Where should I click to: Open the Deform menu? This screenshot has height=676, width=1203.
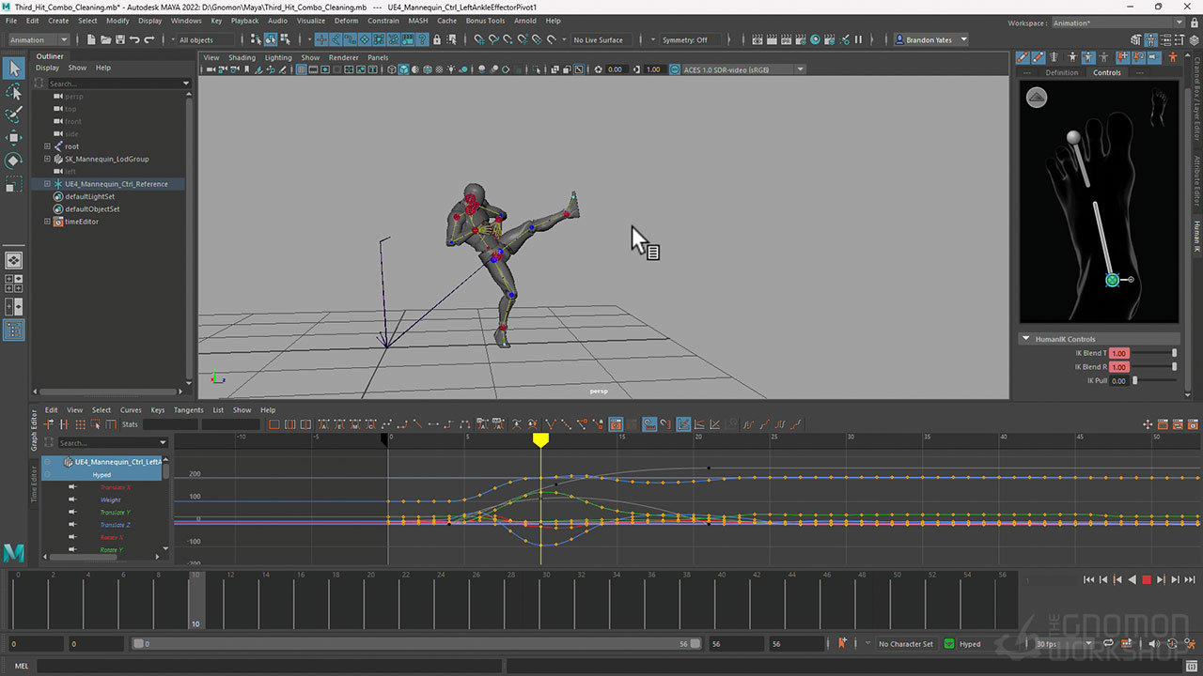tap(346, 21)
